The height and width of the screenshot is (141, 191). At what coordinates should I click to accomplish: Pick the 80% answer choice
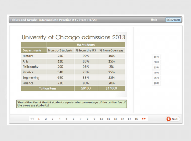156,84
